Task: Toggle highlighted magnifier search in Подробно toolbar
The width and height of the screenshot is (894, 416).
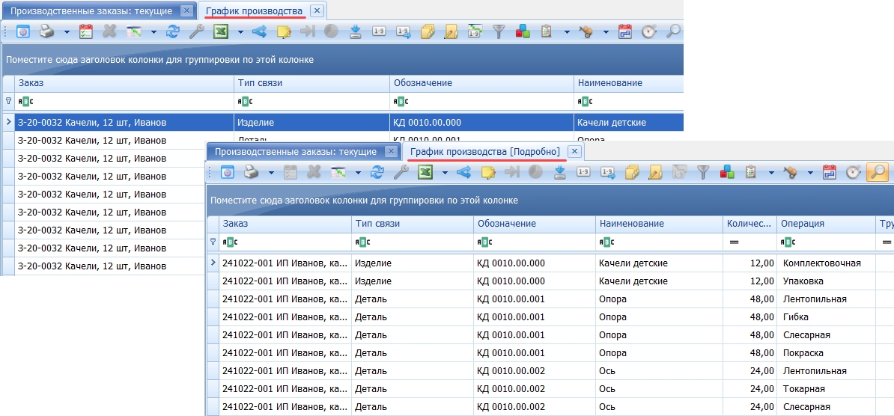Action: pyautogui.click(x=877, y=172)
